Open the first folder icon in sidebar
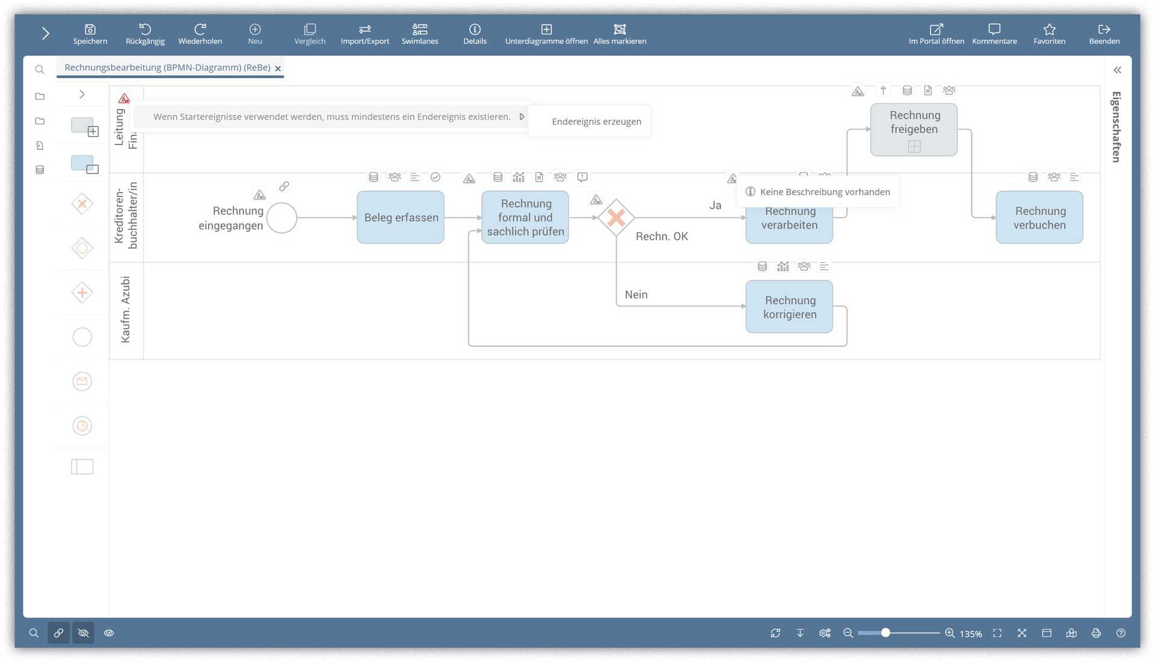Image resolution: width=1155 pixels, height=662 pixels. (40, 96)
